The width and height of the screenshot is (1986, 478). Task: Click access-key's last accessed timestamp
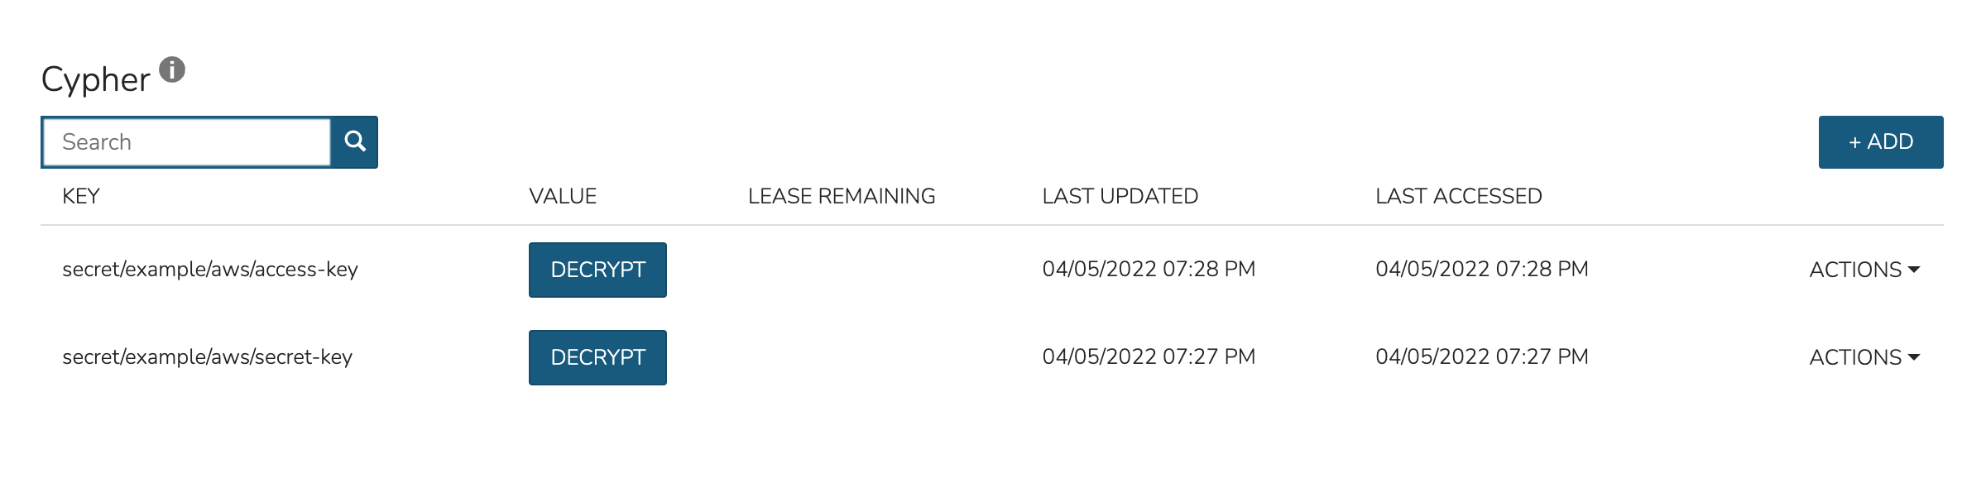(1481, 269)
